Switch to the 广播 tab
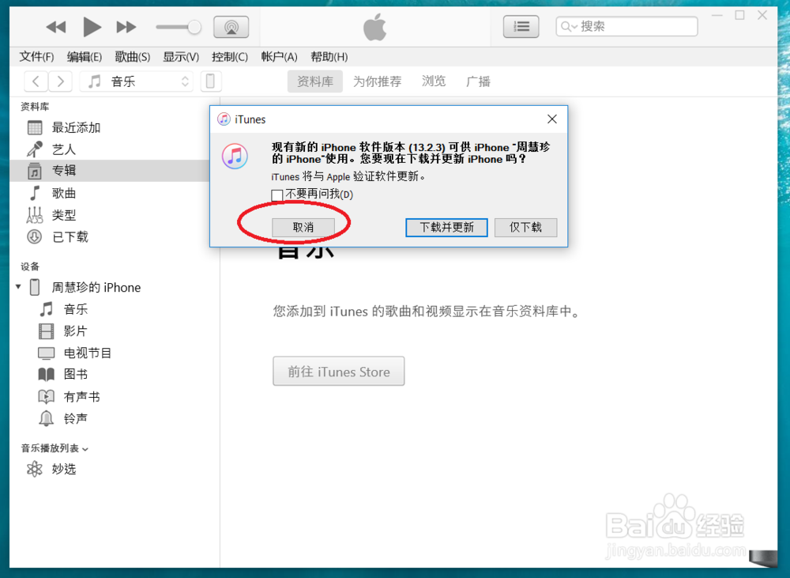Image resolution: width=790 pixels, height=578 pixels. (x=478, y=81)
